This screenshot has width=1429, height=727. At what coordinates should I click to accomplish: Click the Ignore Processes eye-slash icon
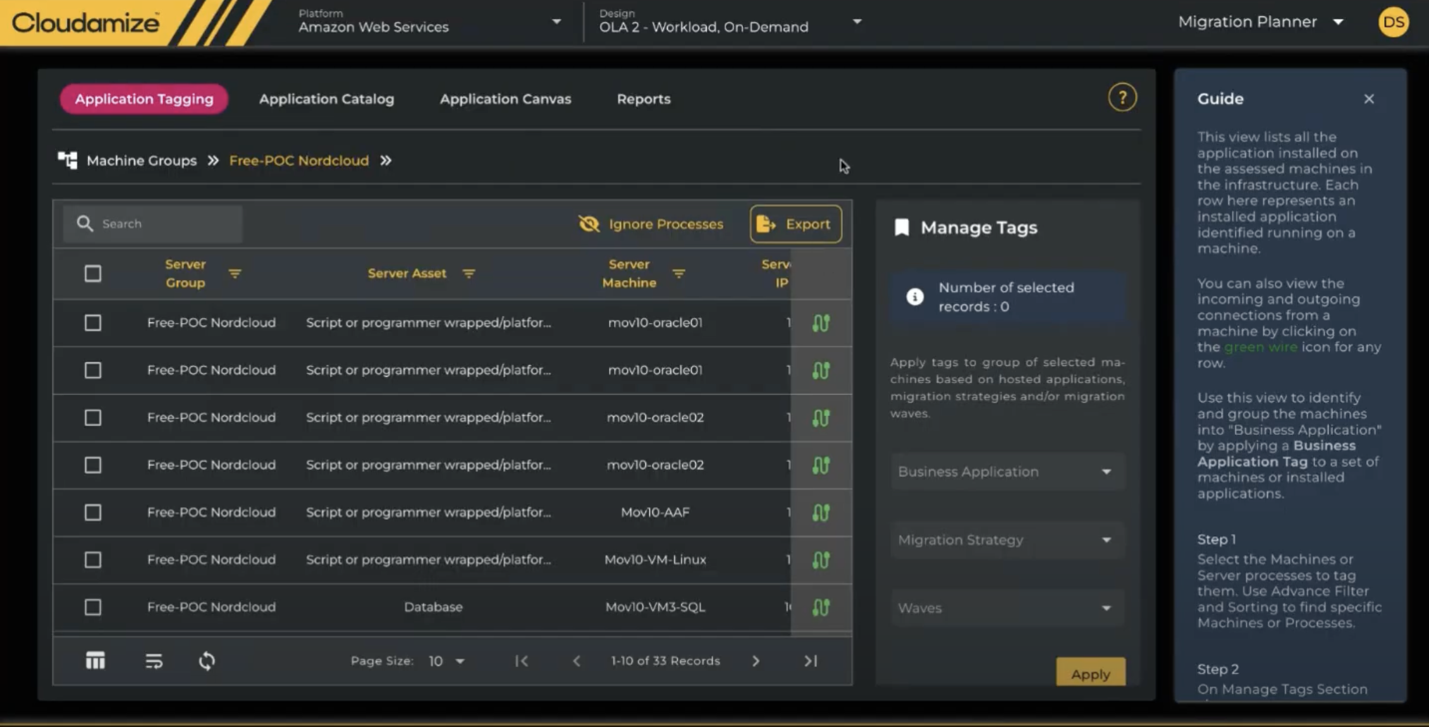coord(589,224)
